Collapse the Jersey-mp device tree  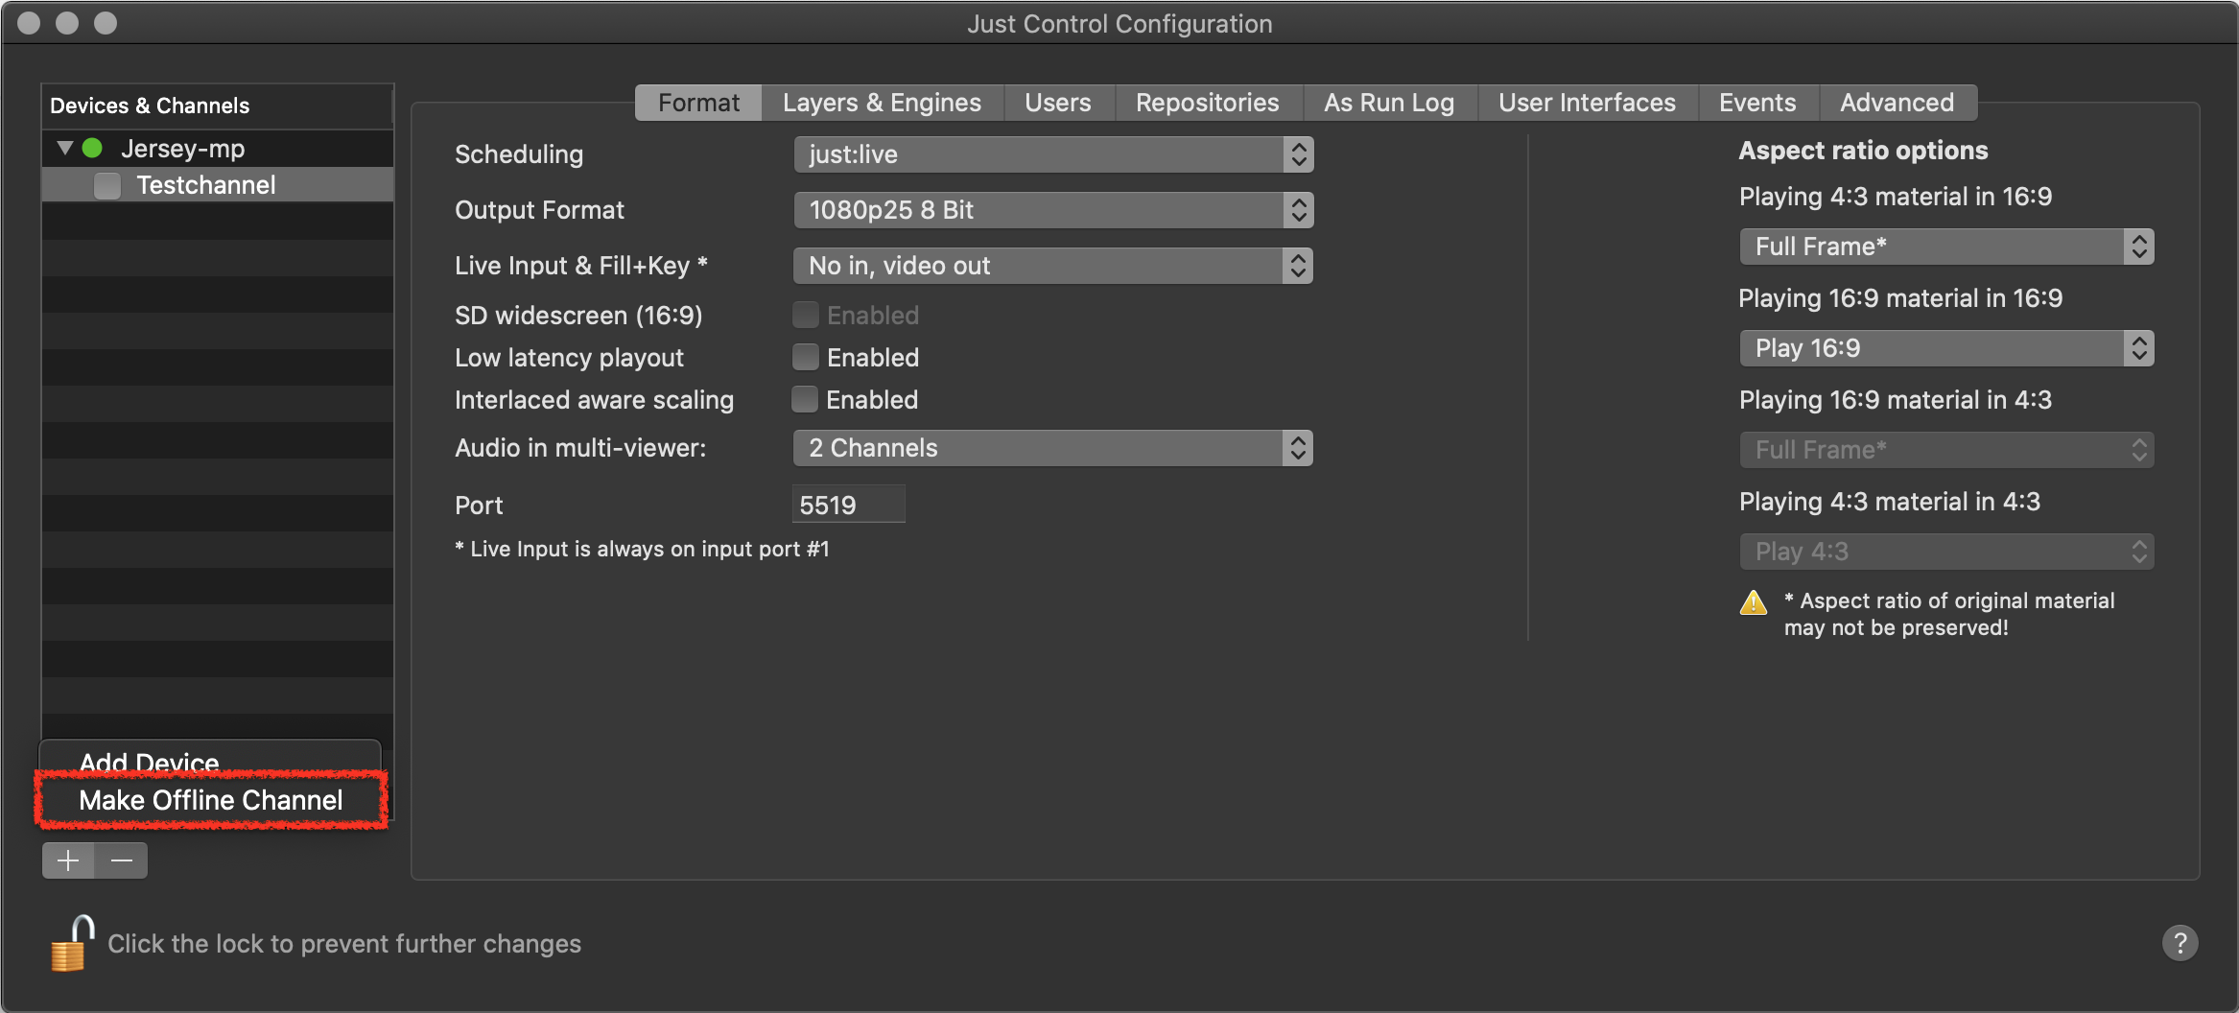point(64,149)
